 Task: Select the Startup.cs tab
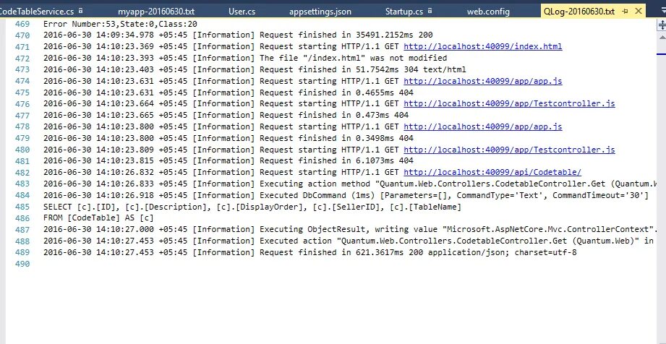click(404, 12)
